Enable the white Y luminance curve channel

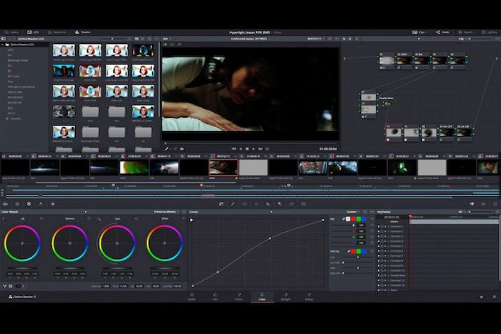tap(348, 219)
